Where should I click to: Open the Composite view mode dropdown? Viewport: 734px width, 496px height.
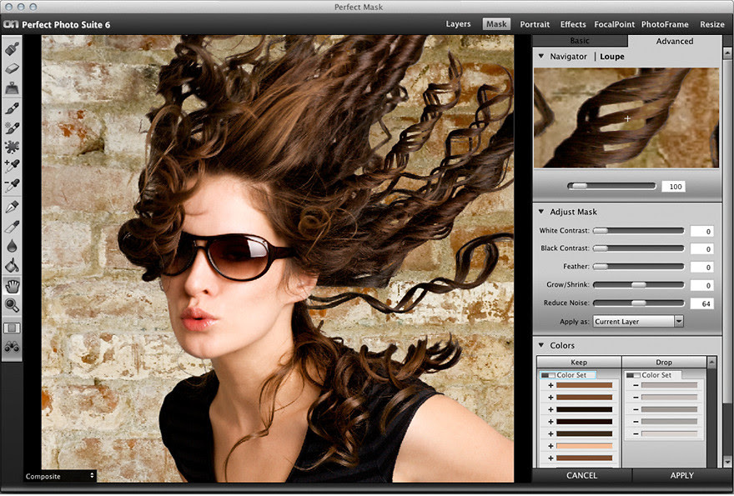(59, 476)
